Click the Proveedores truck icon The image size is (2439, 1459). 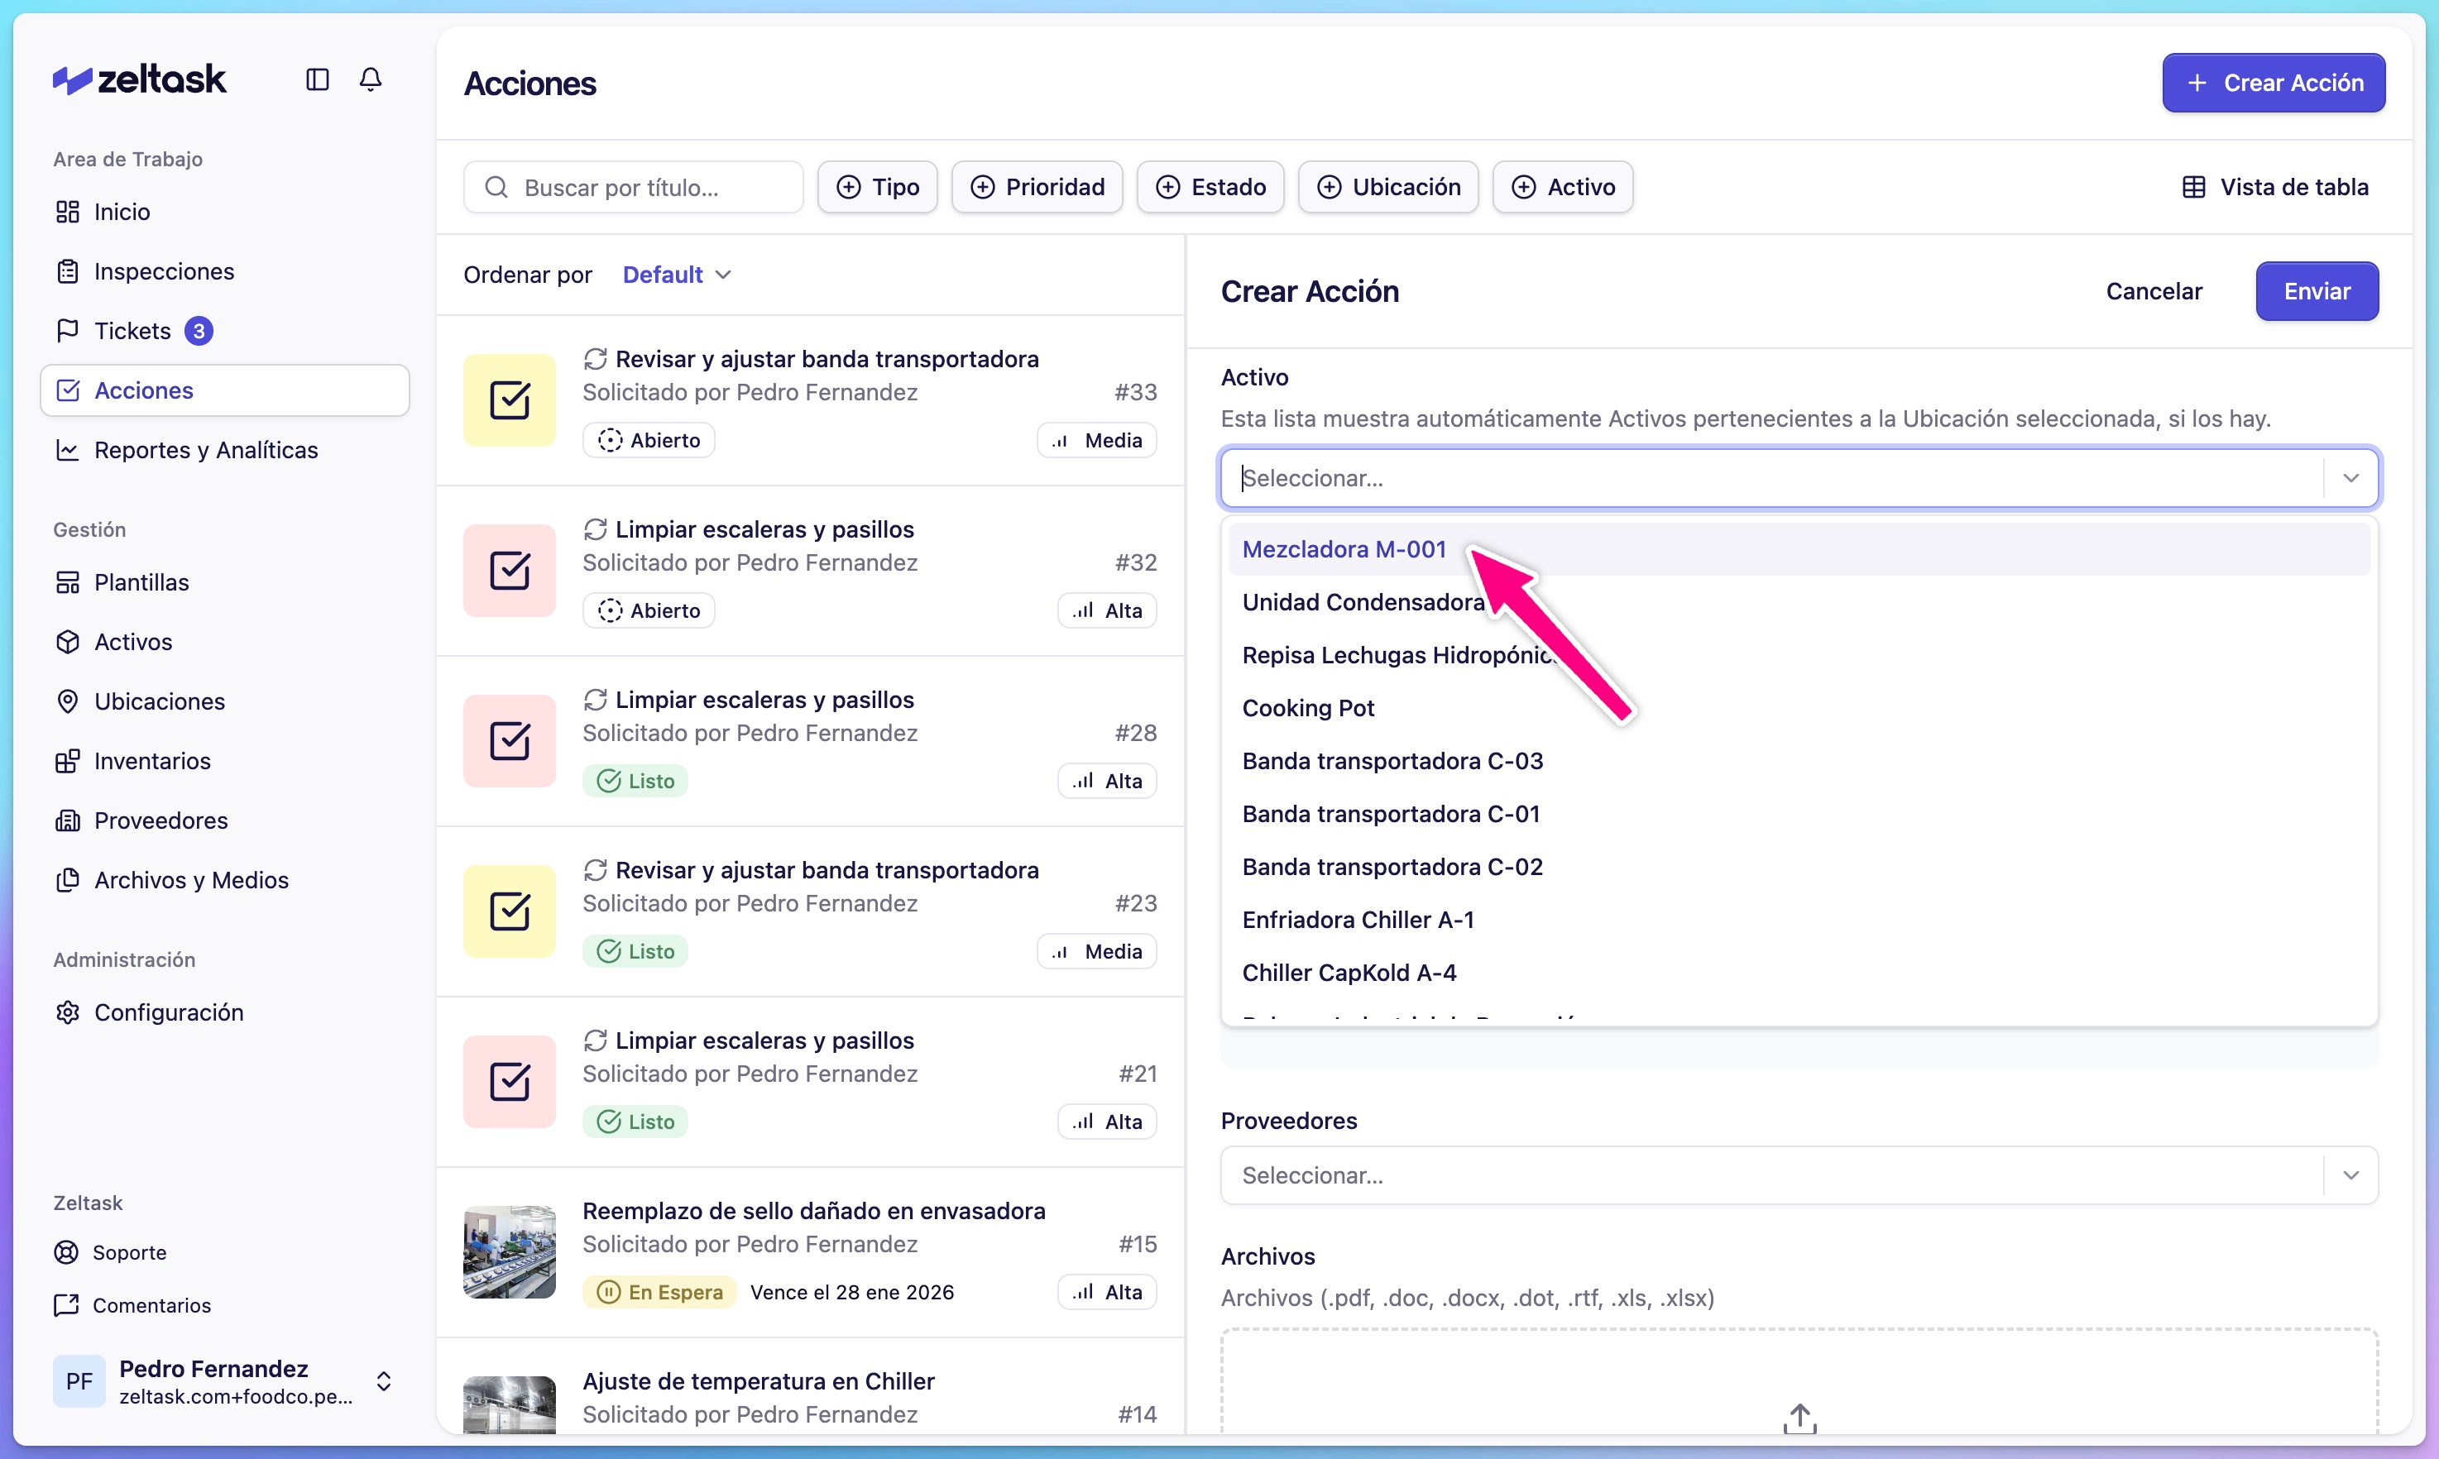click(x=68, y=820)
